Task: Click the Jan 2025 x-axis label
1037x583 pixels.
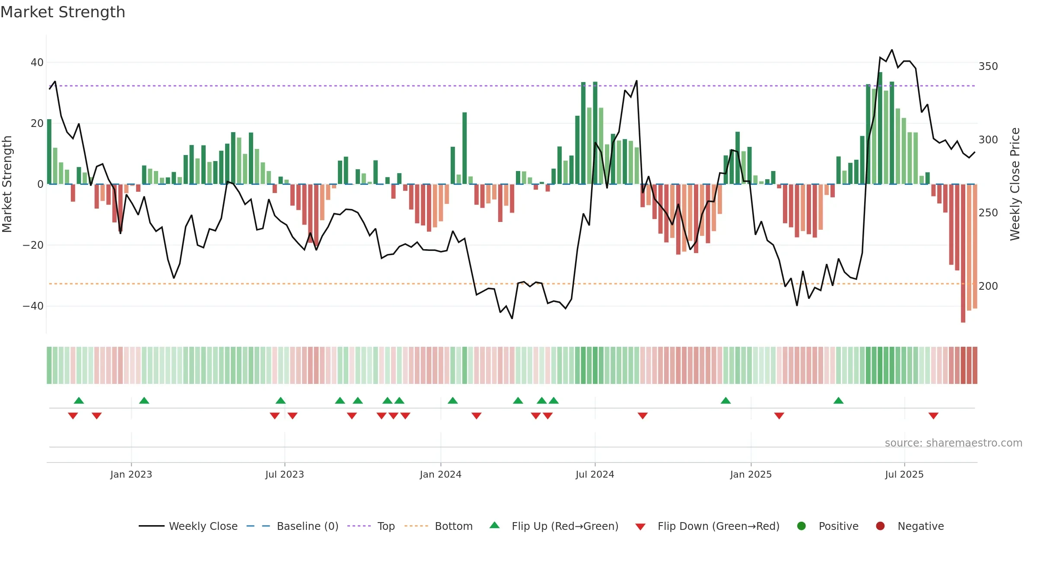Action: 751,475
